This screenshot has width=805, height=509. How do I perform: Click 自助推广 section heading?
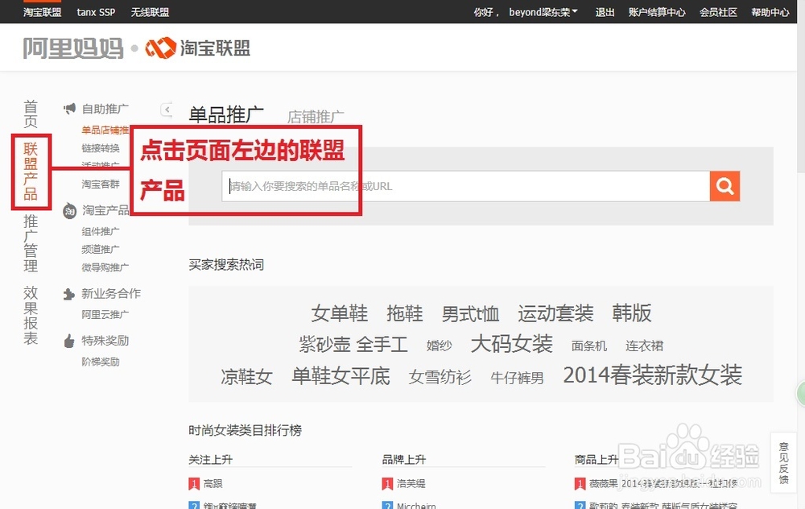pyautogui.click(x=105, y=109)
